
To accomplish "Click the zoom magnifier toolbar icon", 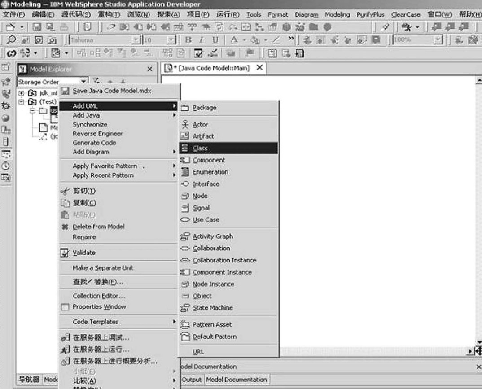I will pos(12,40).
